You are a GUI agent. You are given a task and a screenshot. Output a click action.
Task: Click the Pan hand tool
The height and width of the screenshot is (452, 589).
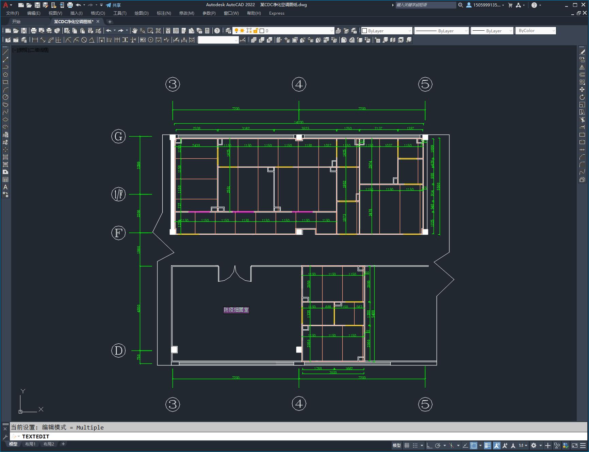135,31
